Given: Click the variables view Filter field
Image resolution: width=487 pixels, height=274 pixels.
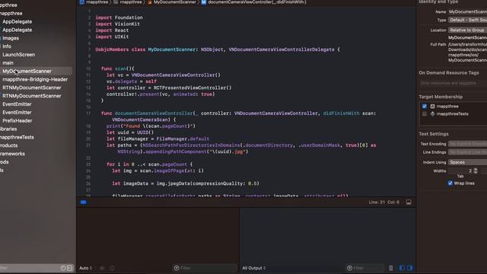Looking at the screenshot, I should [x=205, y=268].
